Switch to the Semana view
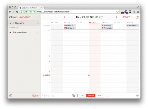 click(x=91, y=96)
